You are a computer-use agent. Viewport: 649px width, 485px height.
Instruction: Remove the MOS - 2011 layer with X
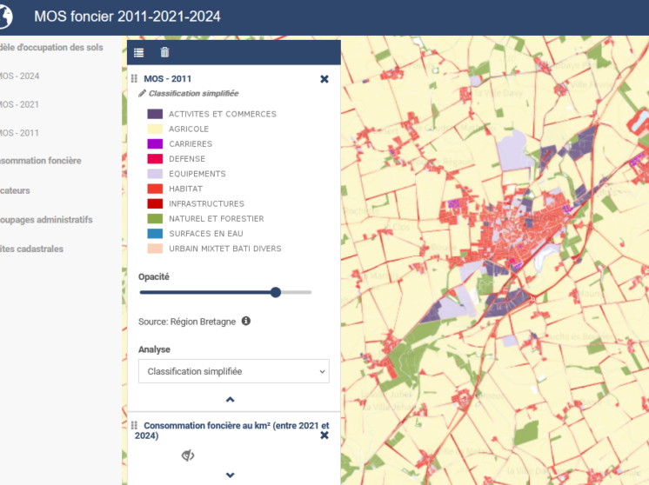[324, 79]
